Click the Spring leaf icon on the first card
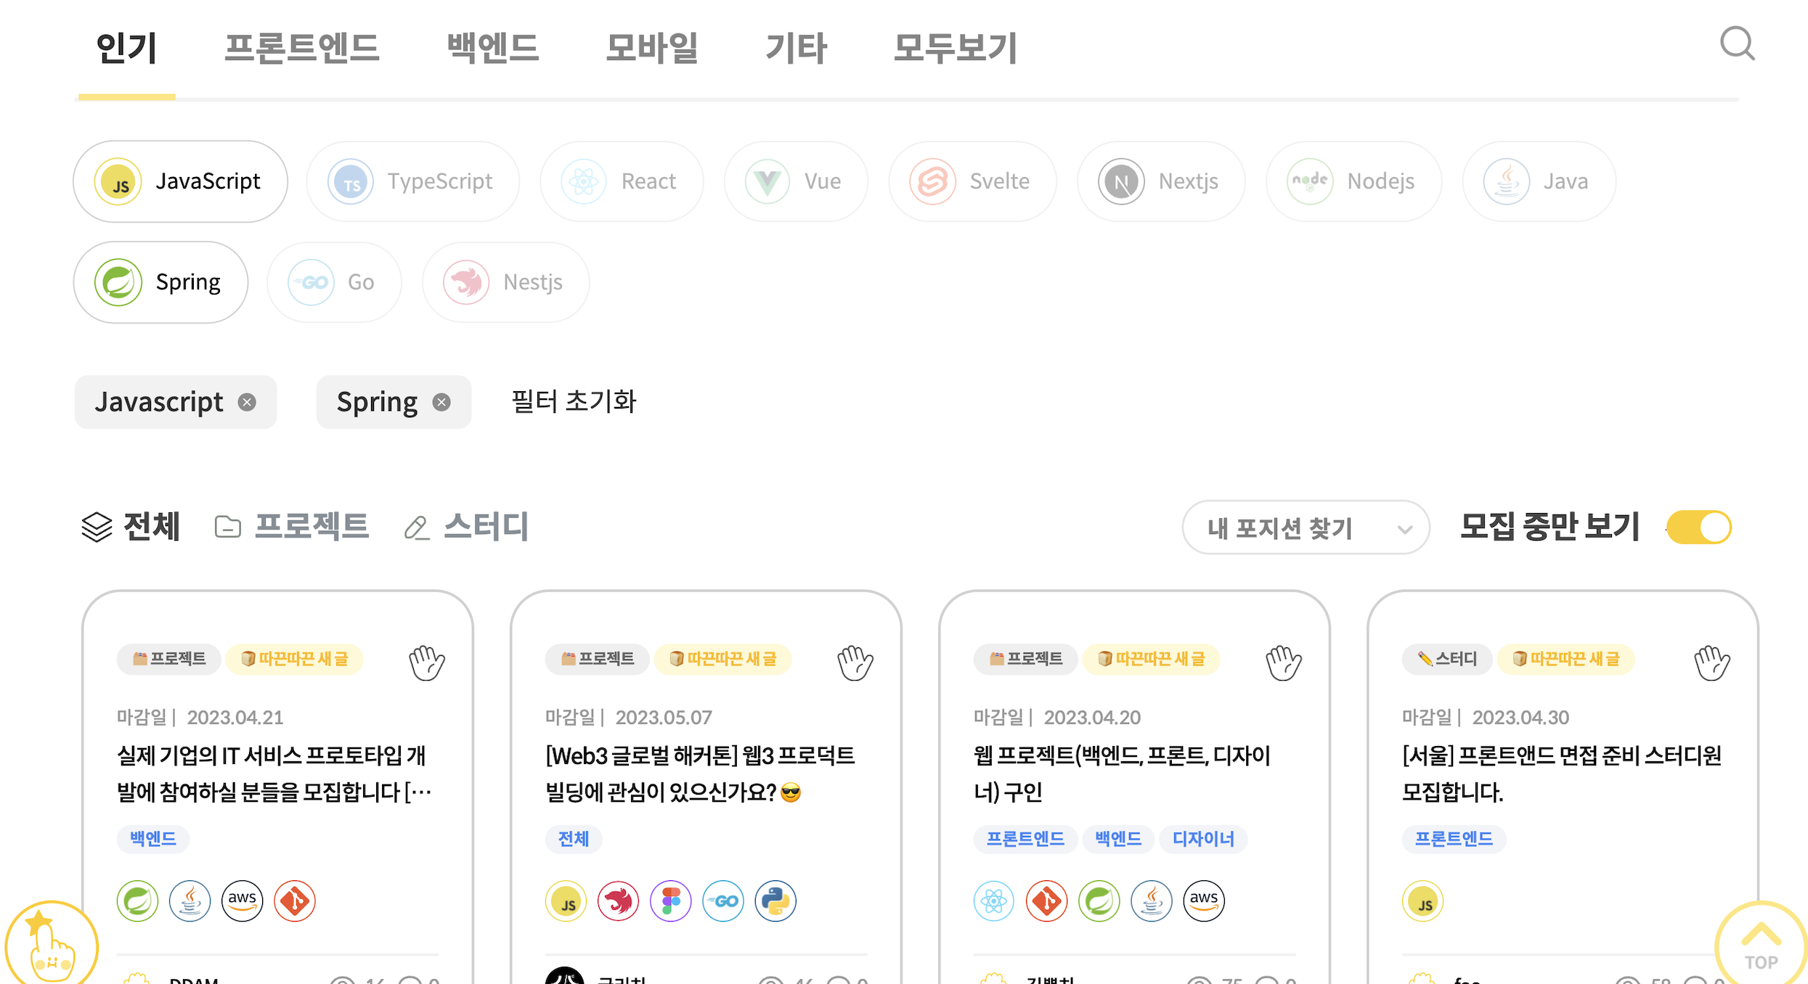 coord(137,901)
